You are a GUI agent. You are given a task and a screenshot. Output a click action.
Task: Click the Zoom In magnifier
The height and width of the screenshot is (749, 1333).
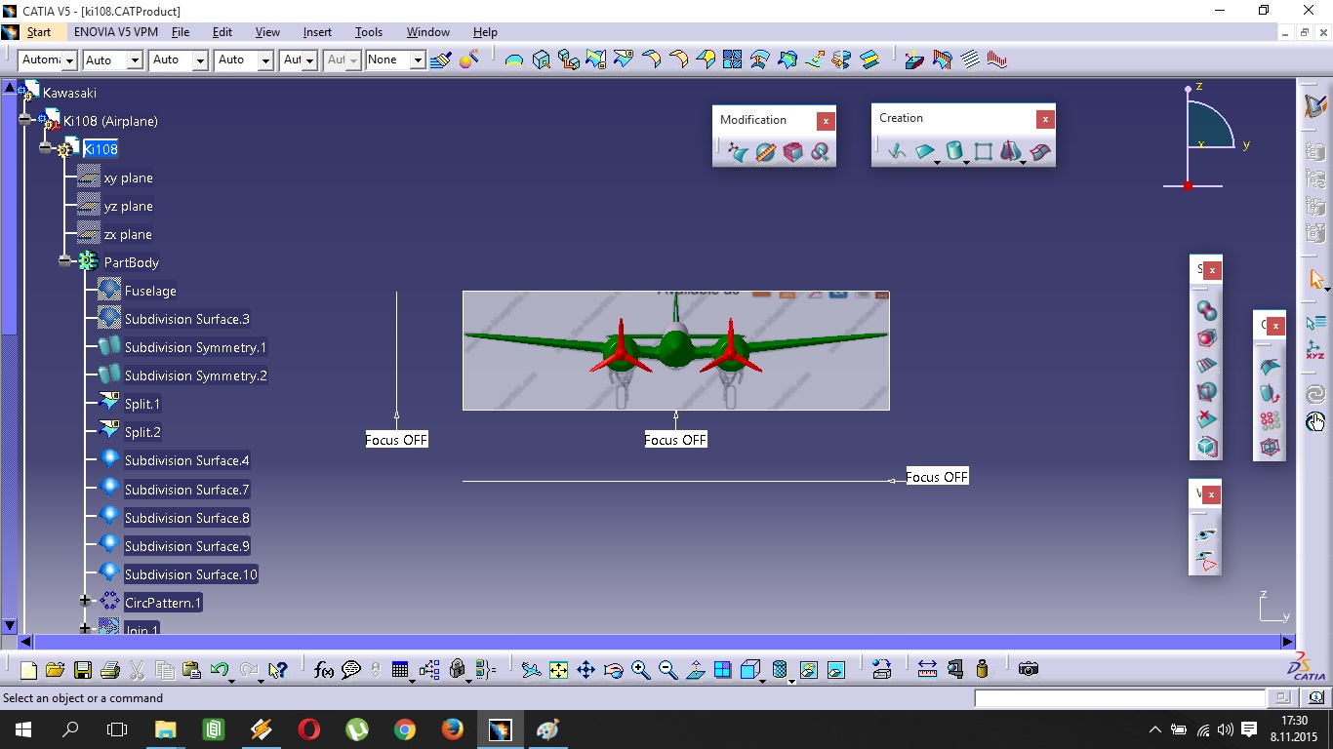coord(640,670)
